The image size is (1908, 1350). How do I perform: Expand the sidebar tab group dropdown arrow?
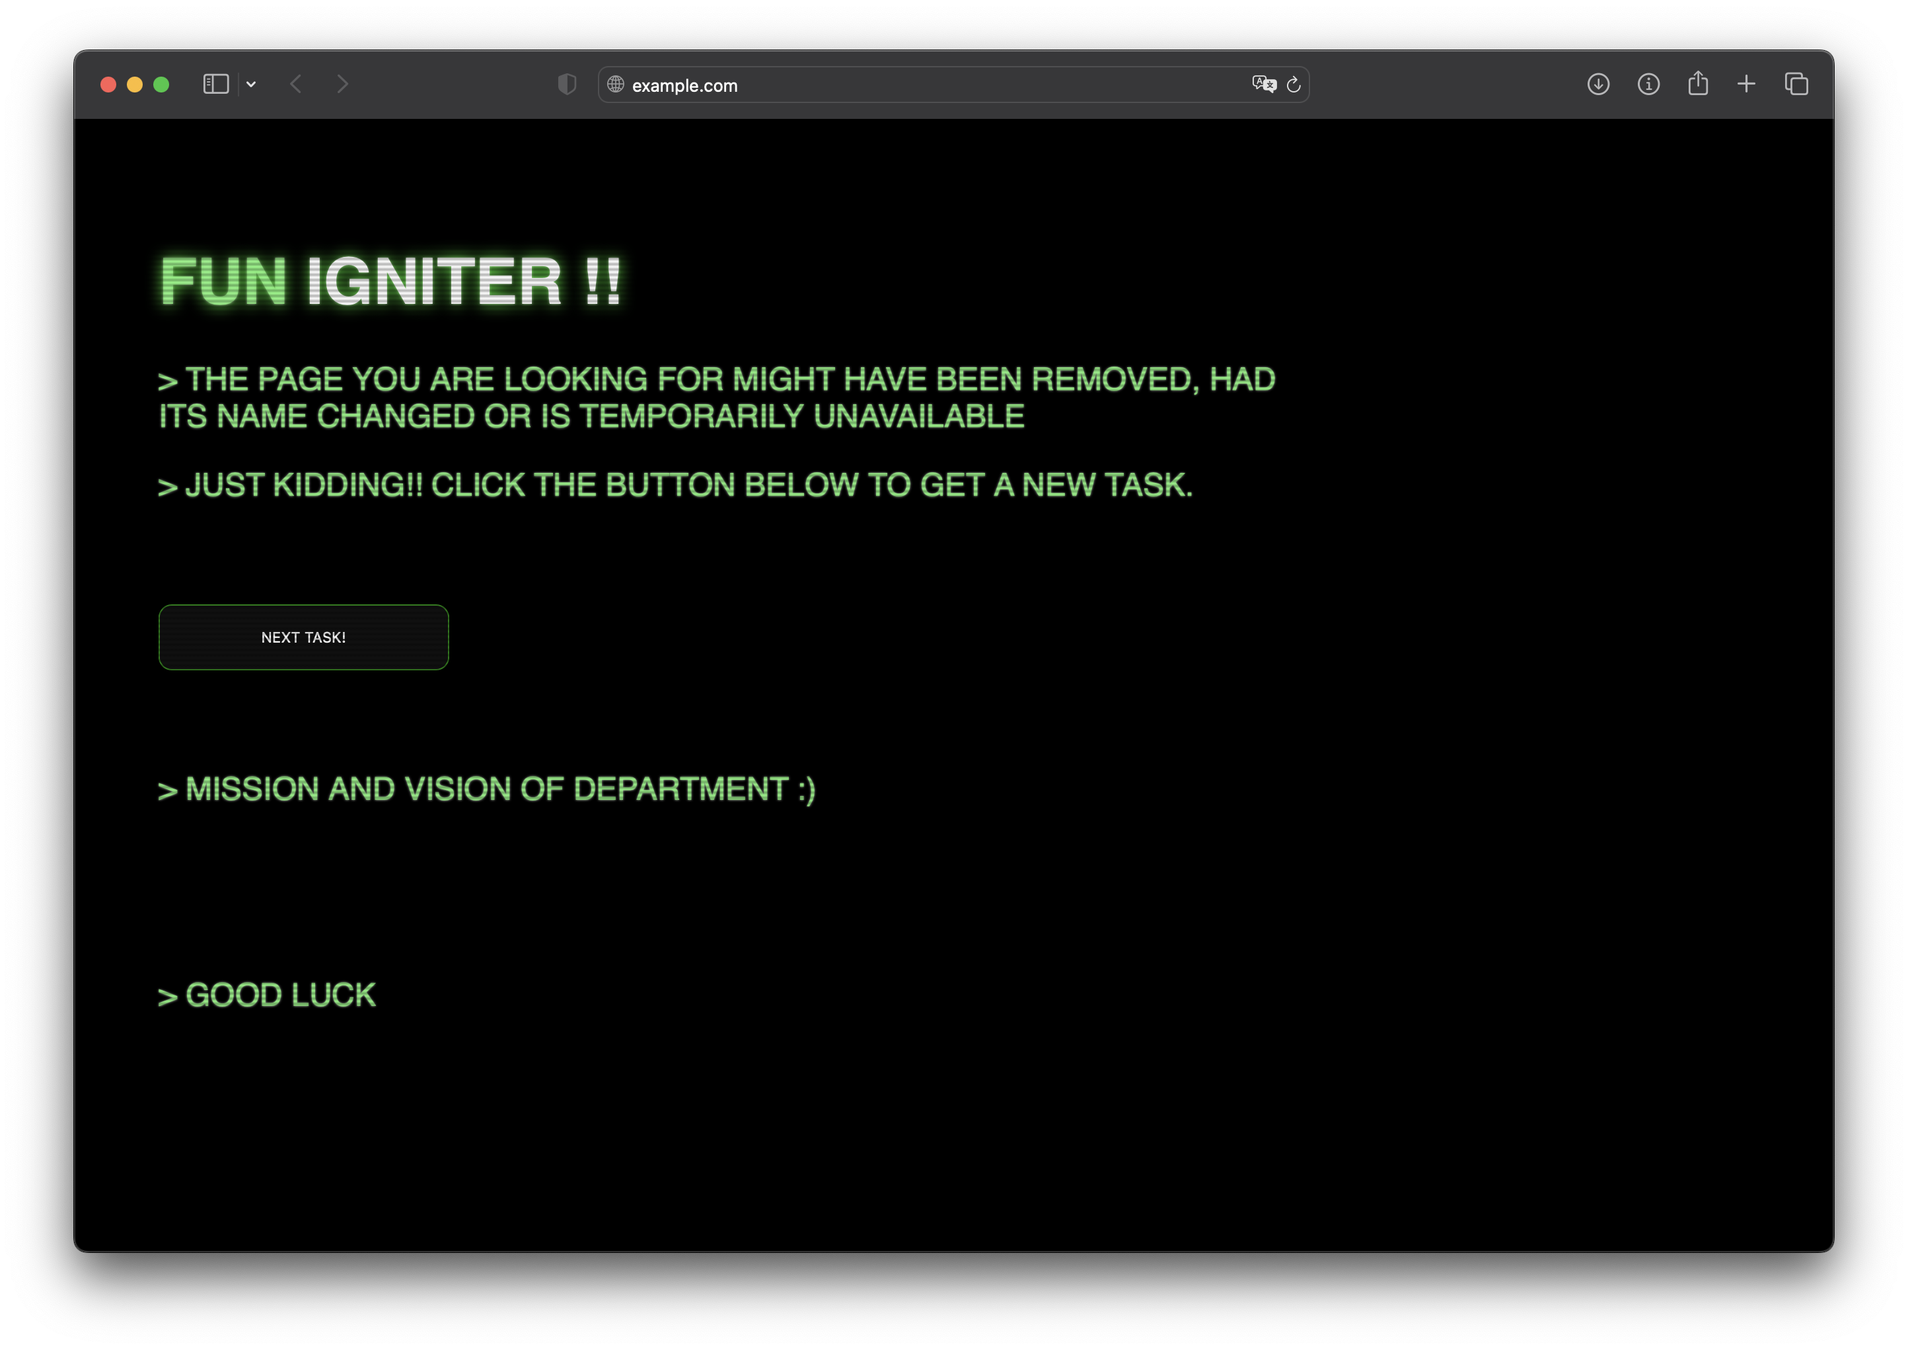coord(251,84)
